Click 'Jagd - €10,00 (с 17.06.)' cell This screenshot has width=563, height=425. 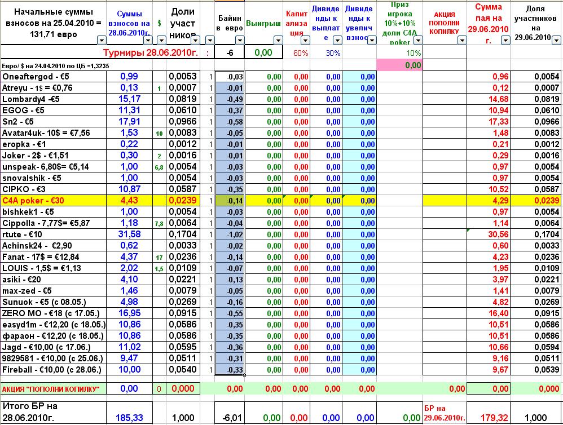pyautogui.click(x=54, y=347)
